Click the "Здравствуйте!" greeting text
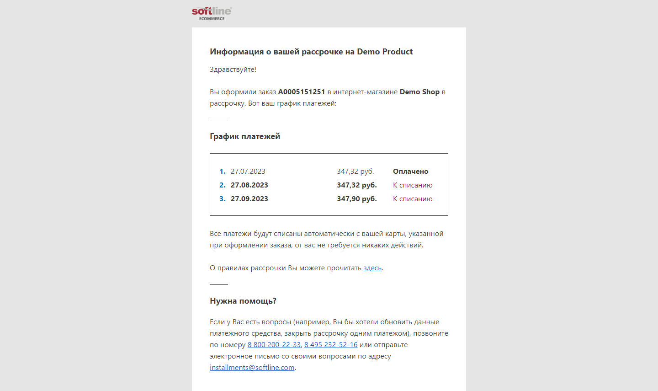Viewport: 658px width, 391px height. (233, 70)
